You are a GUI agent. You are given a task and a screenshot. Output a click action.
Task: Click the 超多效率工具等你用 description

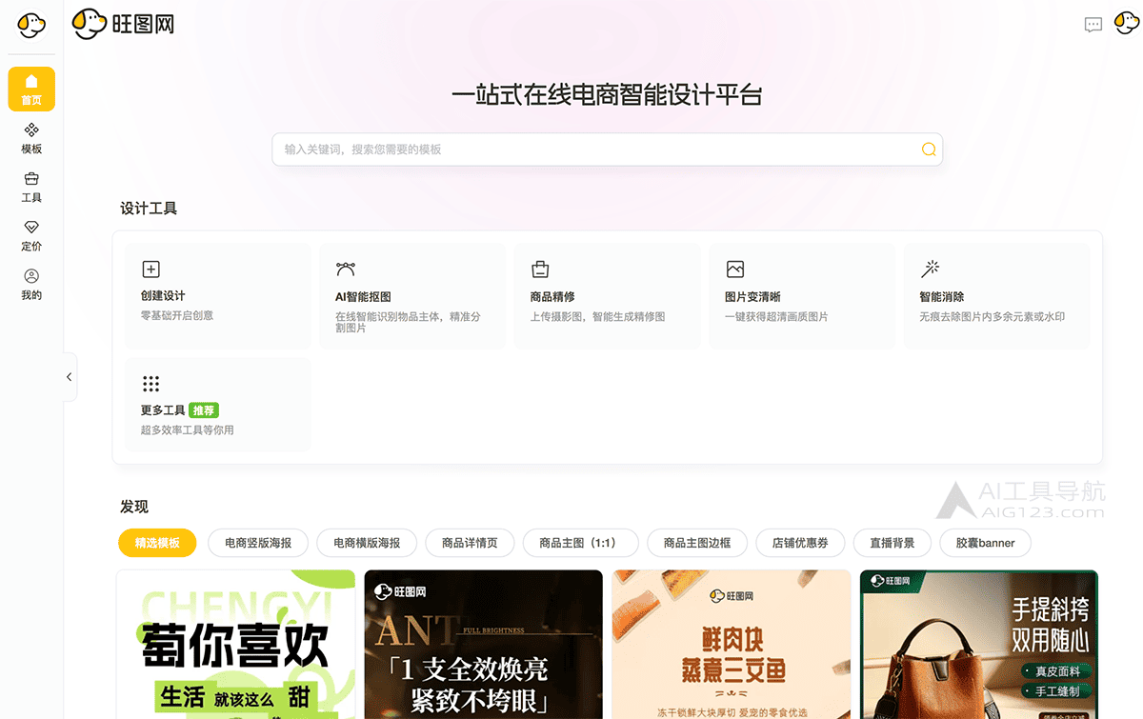pos(188,430)
